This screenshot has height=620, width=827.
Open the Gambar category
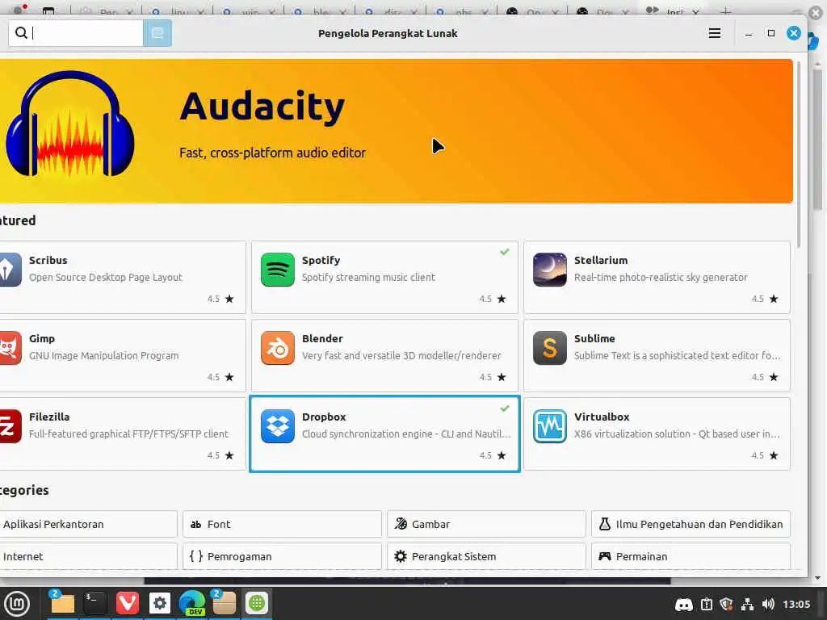click(486, 524)
